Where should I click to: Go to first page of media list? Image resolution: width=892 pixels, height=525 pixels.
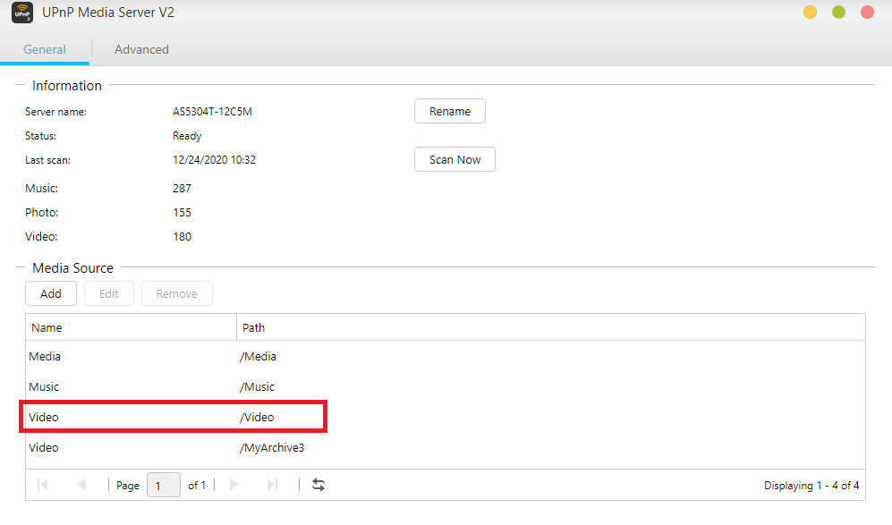[x=43, y=485]
